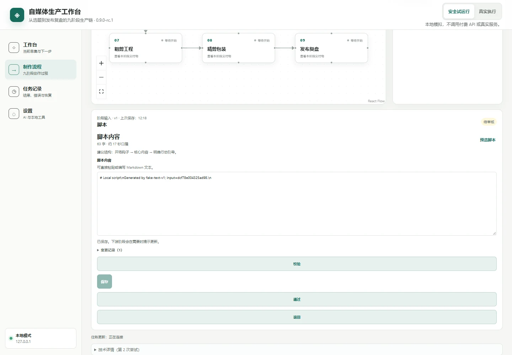Click the 本地模拟 API notice text

click(x=463, y=24)
